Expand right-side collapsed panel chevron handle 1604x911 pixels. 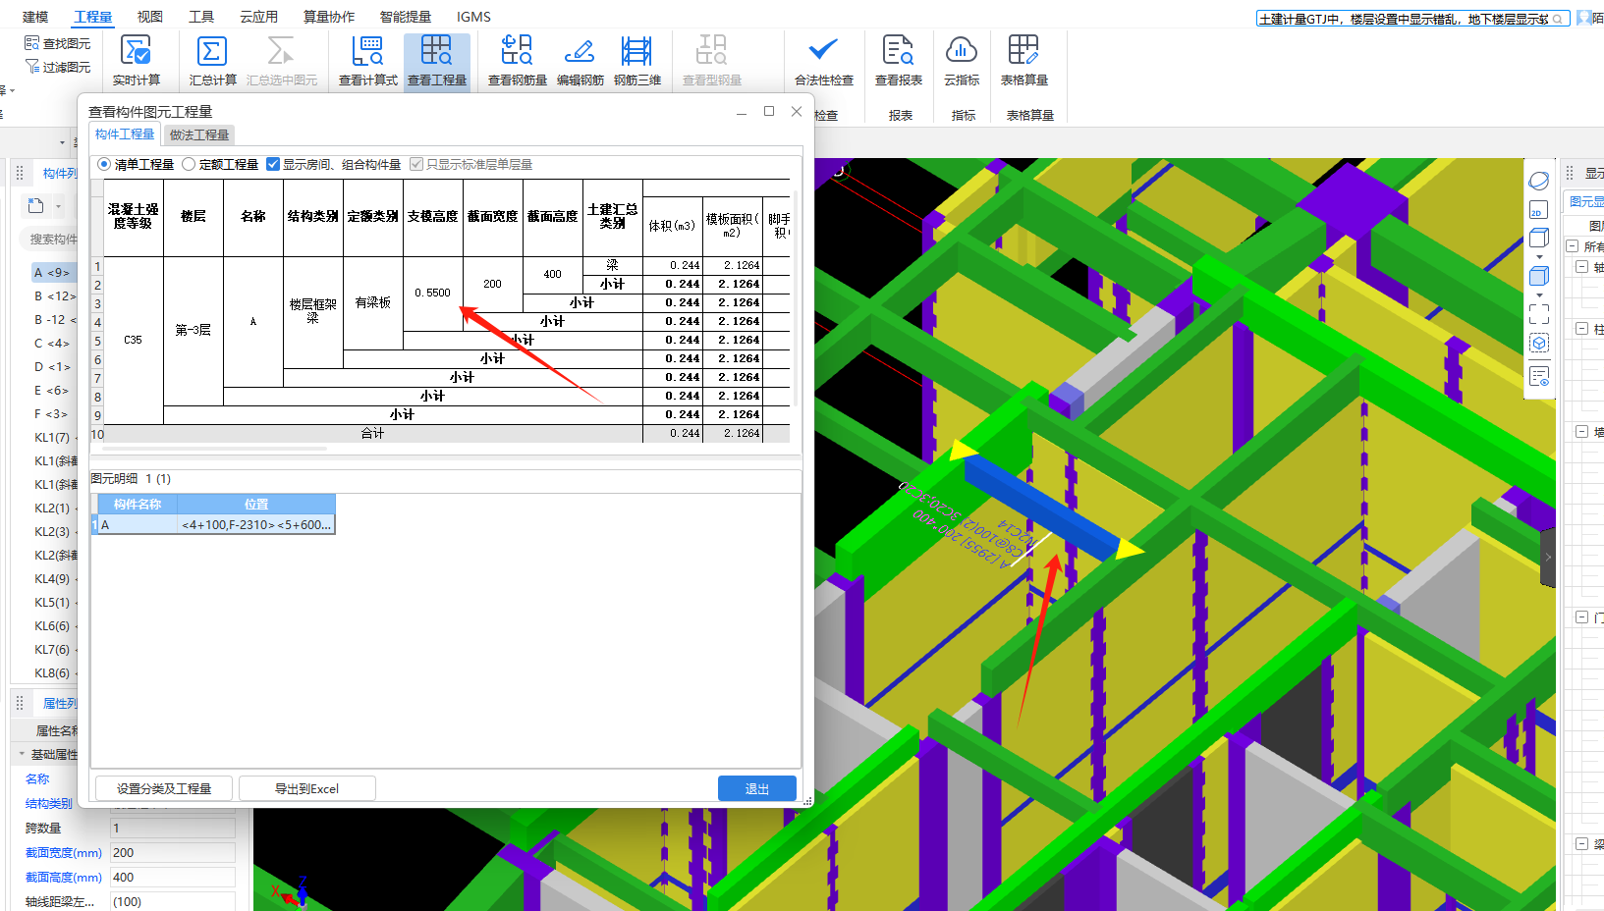click(1548, 557)
